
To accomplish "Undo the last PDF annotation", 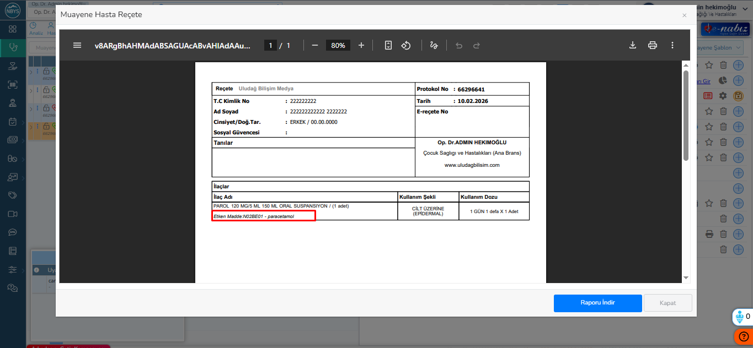I will 459,45.
